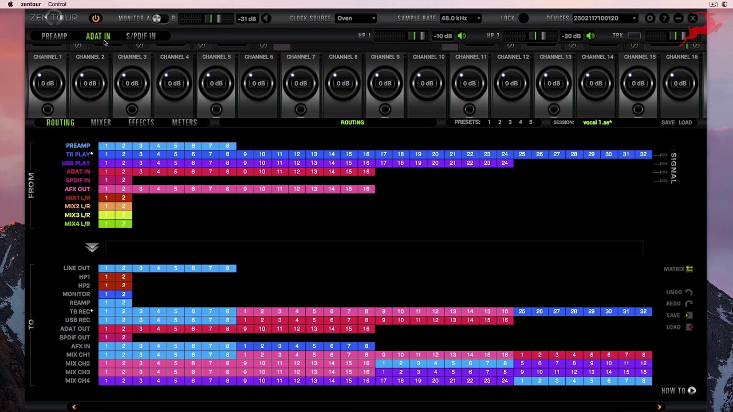Select PREAMP source cell 1
The height and width of the screenshot is (412, 733).
pos(107,146)
